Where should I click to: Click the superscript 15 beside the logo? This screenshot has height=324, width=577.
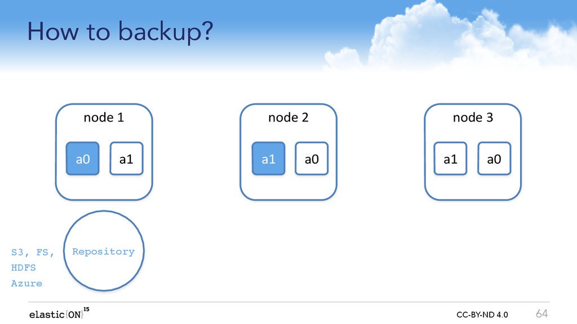pos(86,309)
